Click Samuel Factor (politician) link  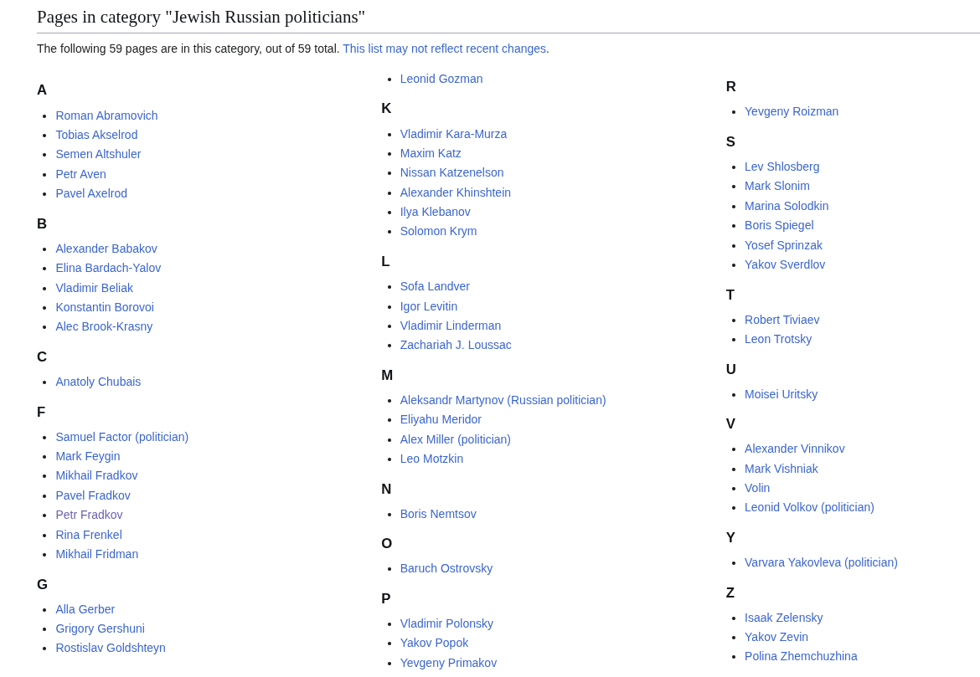pos(122,437)
